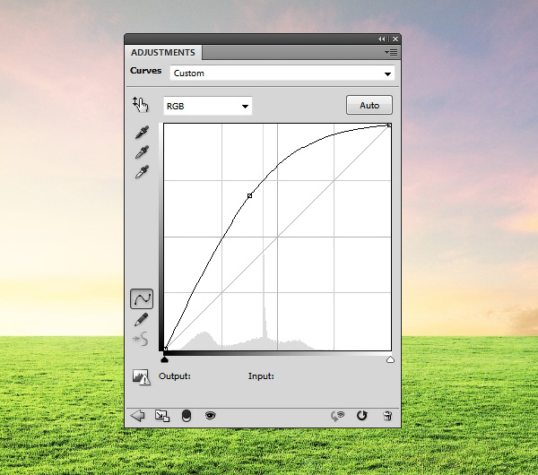Open the Adjustments panel flyout menu
Image resolution: width=538 pixels, height=475 pixels.
tap(393, 53)
